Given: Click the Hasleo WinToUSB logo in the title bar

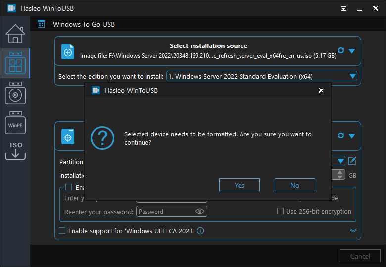Looking at the screenshot, I should (x=11, y=8).
